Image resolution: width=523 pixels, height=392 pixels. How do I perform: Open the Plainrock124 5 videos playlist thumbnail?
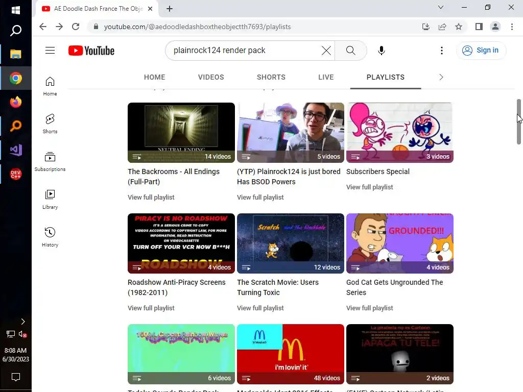tap(291, 133)
